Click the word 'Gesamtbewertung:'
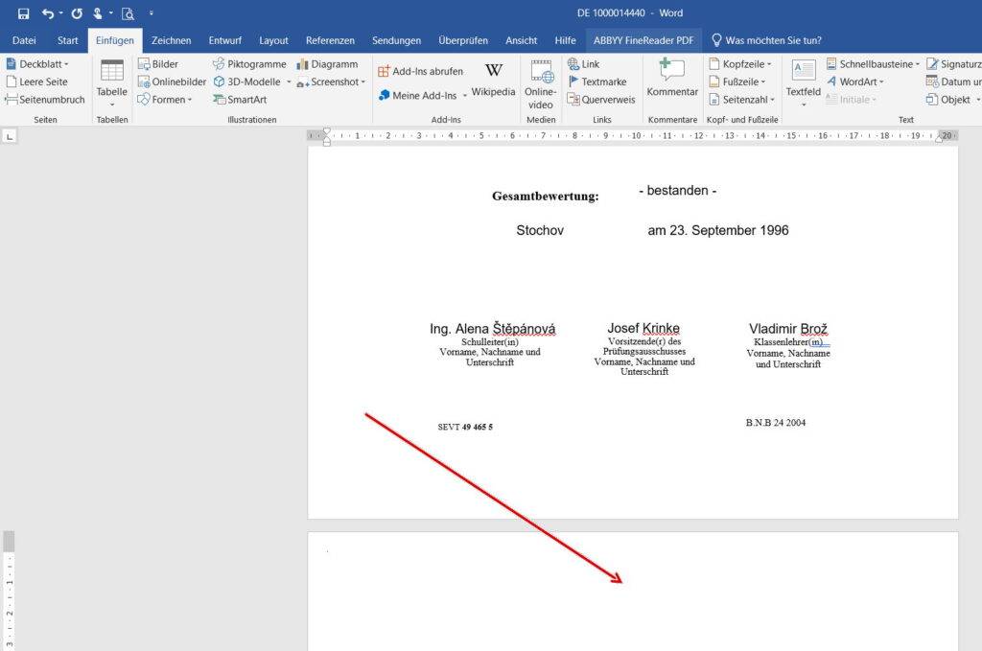The height and width of the screenshot is (651, 982). [x=546, y=196]
